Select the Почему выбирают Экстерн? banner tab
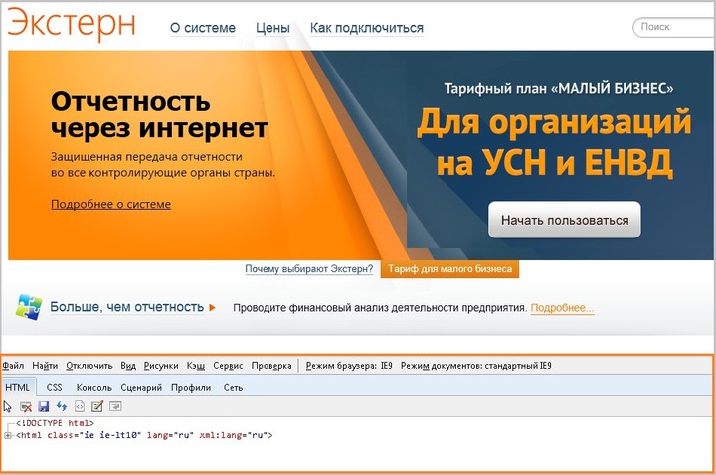The width and height of the screenshot is (716, 475). [309, 269]
